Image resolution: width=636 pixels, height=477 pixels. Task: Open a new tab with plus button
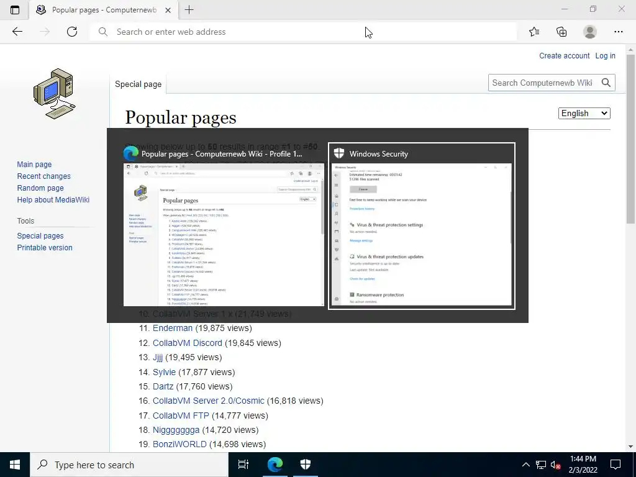(189, 10)
